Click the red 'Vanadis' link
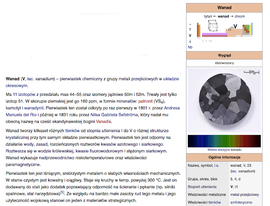270x206 pixels. (103, 122)
